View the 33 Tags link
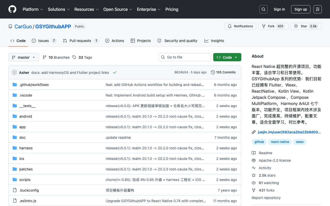This screenshot has width=330, height=206. pyautogui.click(x=82, y=57)
